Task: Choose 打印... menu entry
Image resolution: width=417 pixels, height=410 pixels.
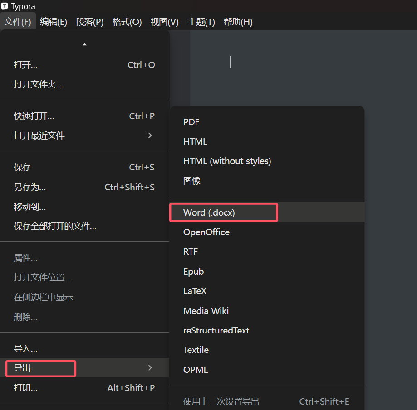Action: (84, 388)
